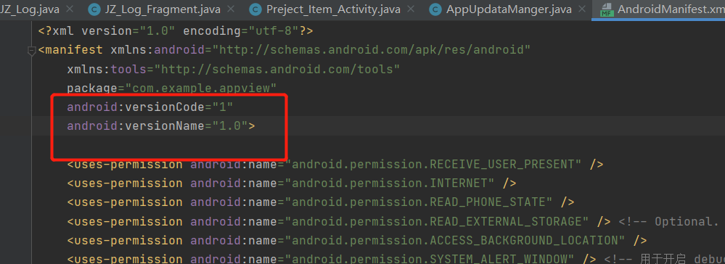Close the Preject_Item_Activity.java tab
Image resolution: width=725 pixels, height=264 pixels.
[409, 9]
